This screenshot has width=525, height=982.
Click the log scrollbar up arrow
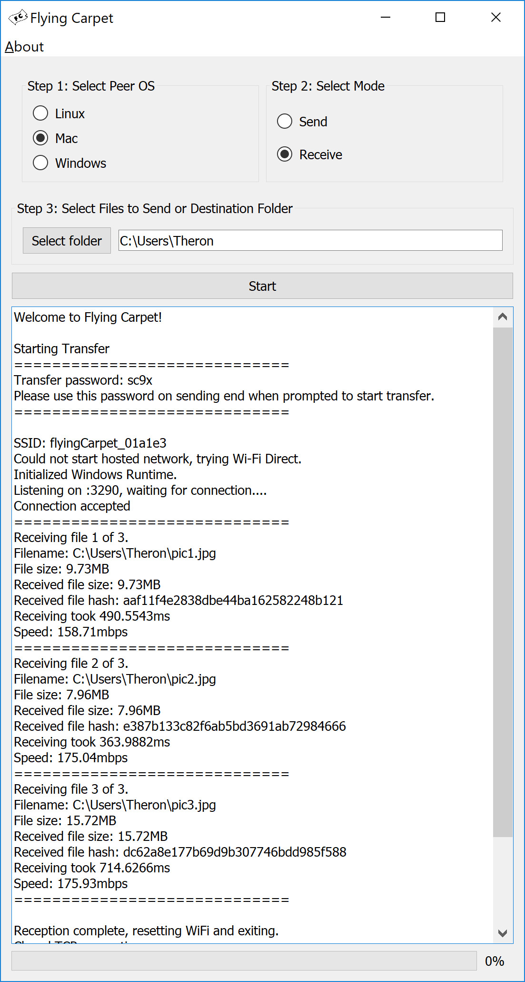pos(503,317)
